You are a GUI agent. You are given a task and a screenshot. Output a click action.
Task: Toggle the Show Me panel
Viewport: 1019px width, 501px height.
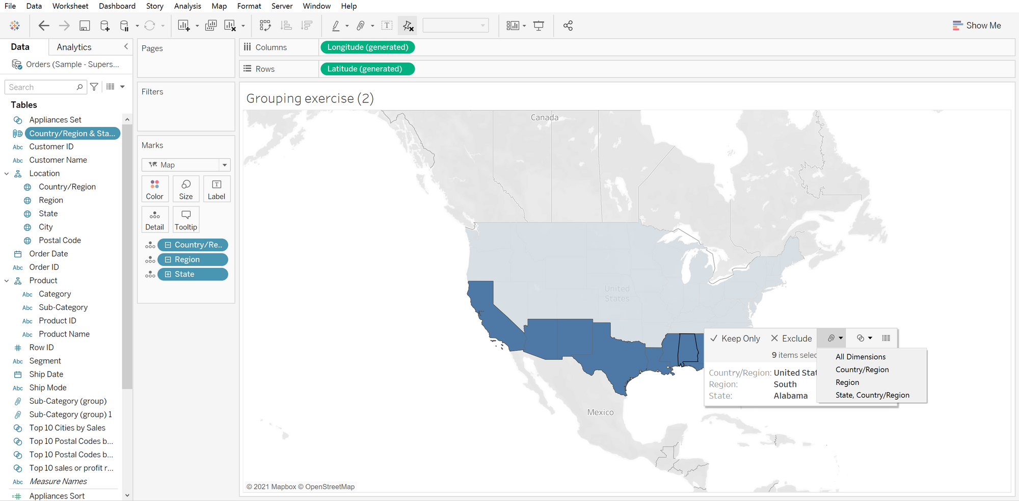(x=977, y=25)
